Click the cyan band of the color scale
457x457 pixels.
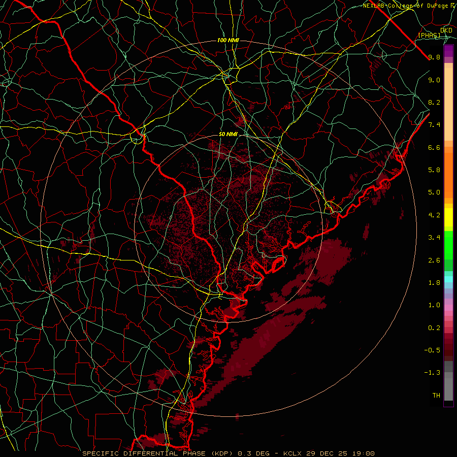point(448,279)
